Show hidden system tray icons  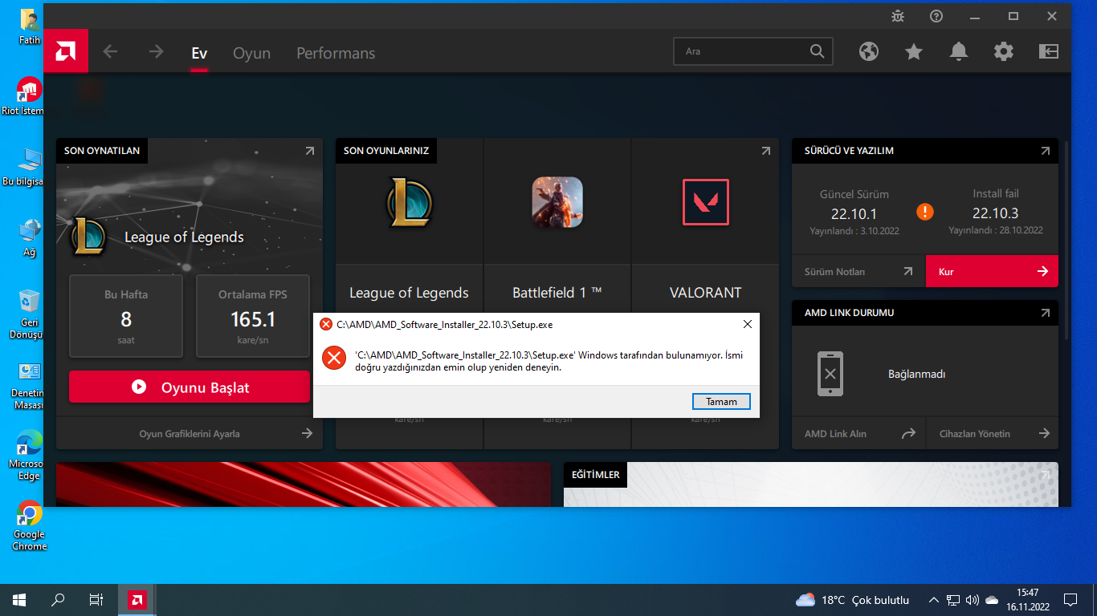pos(933,600)
